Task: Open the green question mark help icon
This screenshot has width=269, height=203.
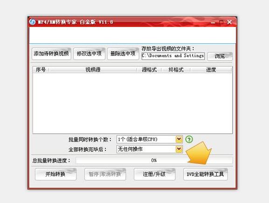Action: click(x=189, y=139)
